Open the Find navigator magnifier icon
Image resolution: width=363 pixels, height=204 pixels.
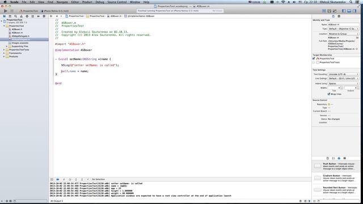(x=15, y=16)
